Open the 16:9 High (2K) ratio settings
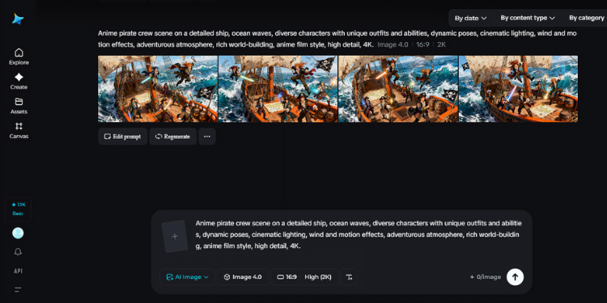Viewport: 607px width, 303px height. (304, 276)
